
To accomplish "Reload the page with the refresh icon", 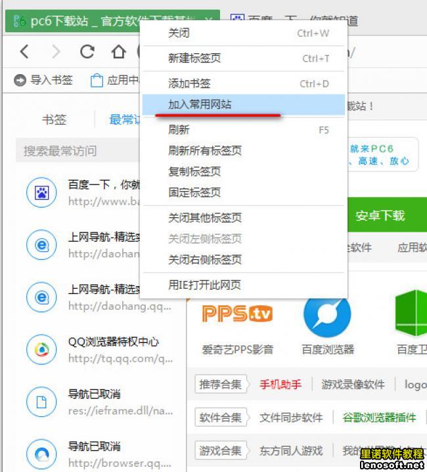I will [87, 51].
